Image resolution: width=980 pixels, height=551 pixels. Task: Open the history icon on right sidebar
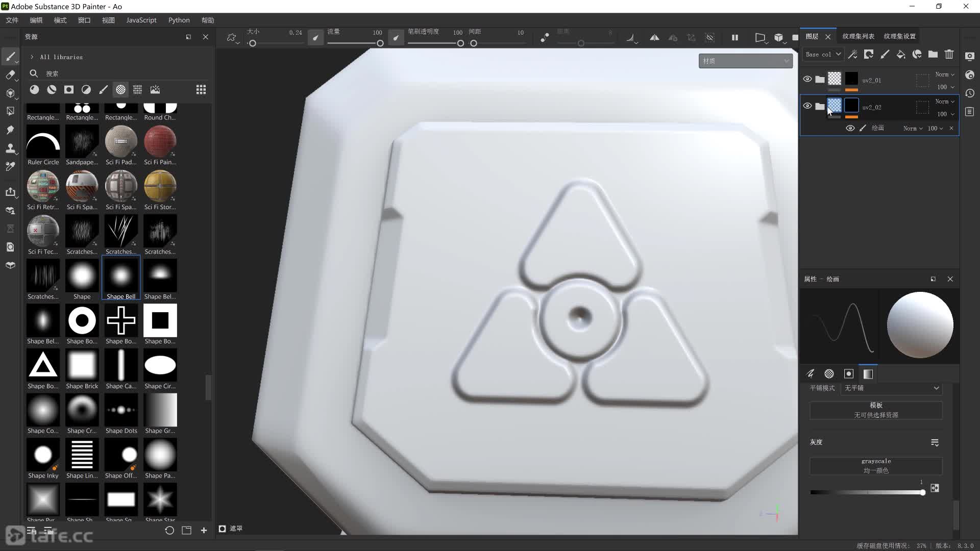point(970,93)
